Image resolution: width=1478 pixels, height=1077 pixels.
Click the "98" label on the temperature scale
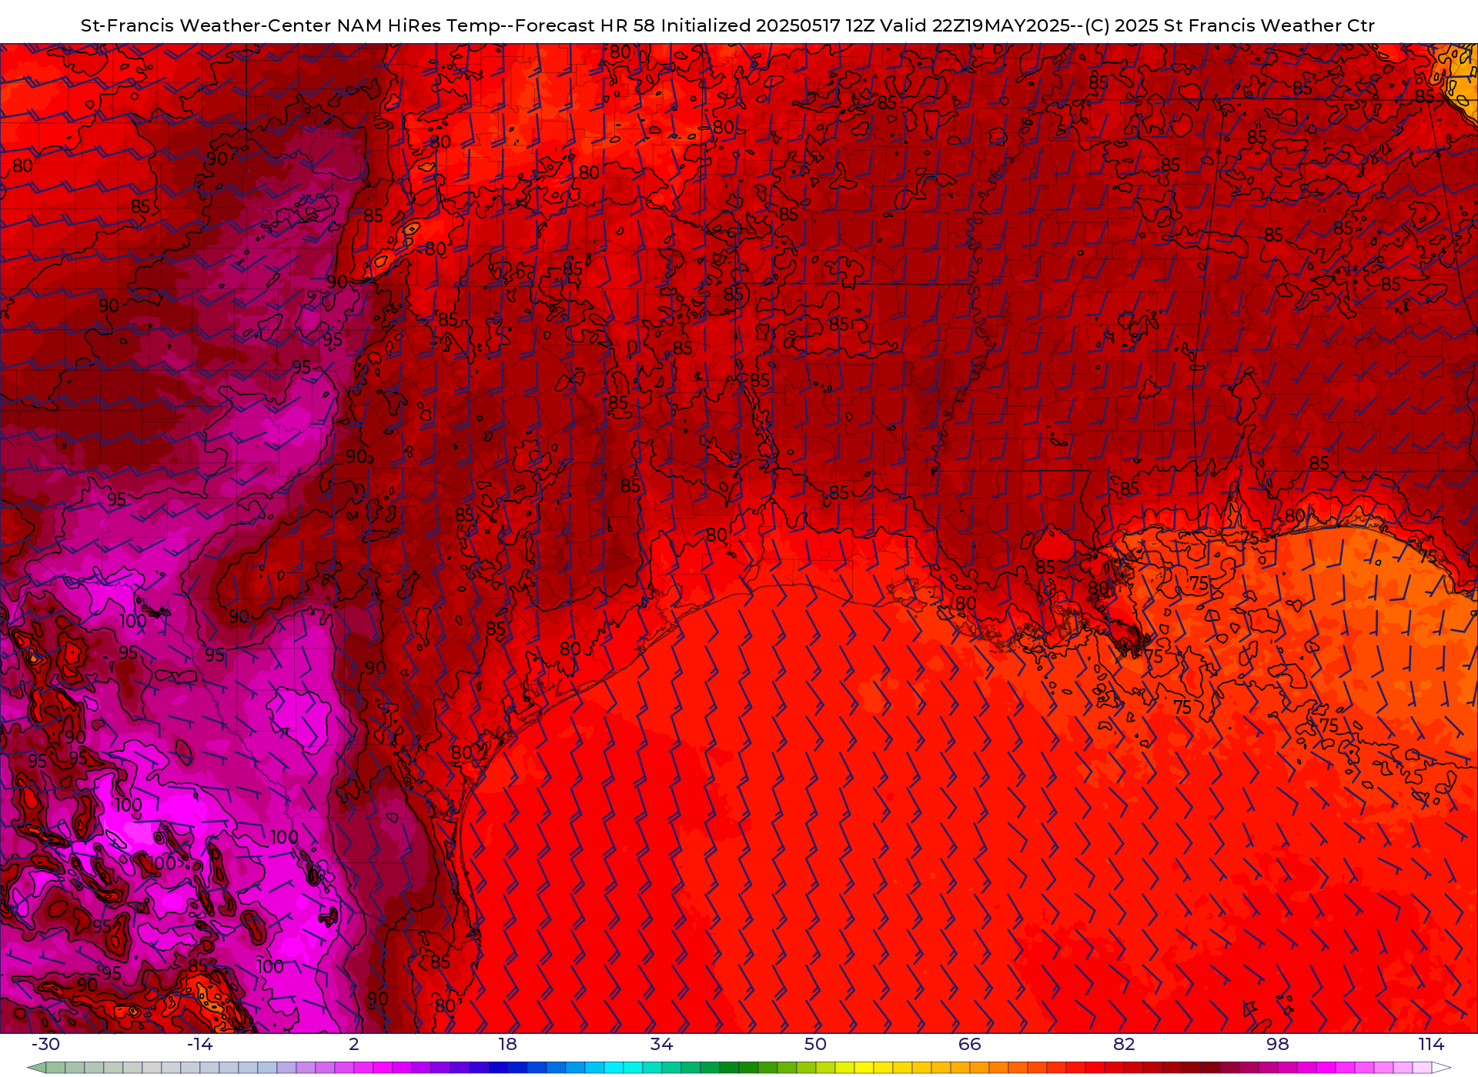[1278, 1044]
